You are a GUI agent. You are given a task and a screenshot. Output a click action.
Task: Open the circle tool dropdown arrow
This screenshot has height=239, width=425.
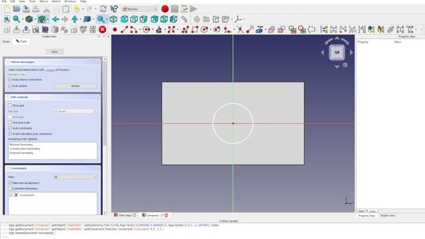click(152, 29)
